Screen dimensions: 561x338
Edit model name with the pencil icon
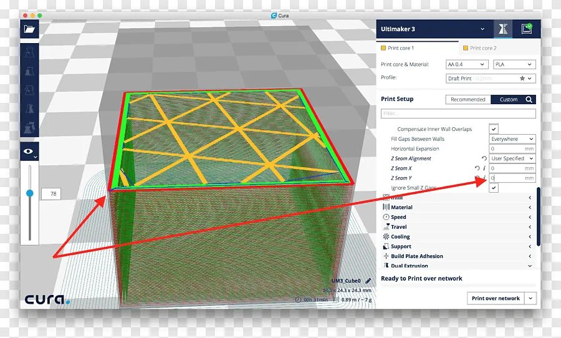pyautogui.click(x=368, y=281)
